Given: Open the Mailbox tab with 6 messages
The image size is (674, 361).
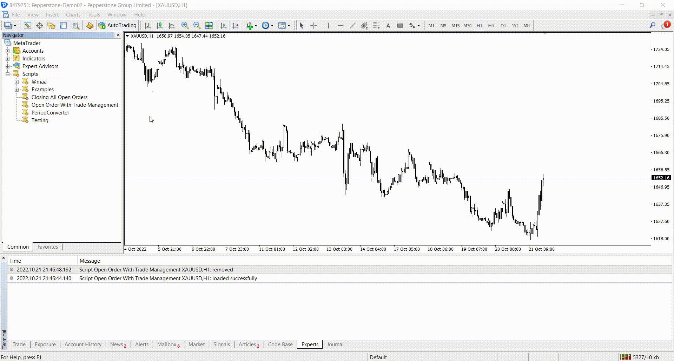Looking at the screenshot, I should [x=168, y=344].
